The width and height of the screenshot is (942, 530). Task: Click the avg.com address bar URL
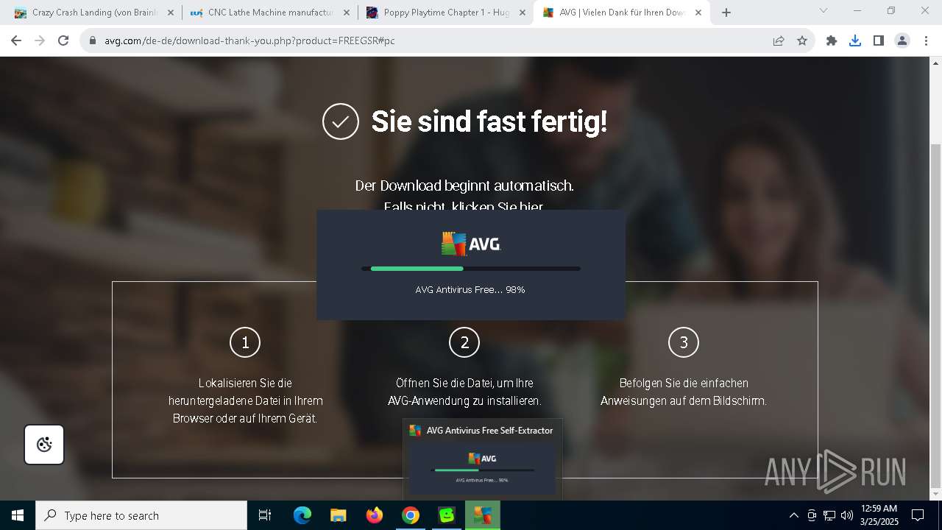click(x=249, y=40)
